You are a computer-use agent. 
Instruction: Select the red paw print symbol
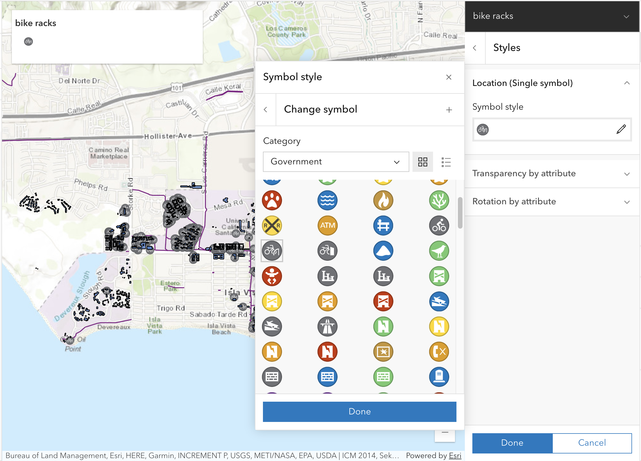click(272, 200)
